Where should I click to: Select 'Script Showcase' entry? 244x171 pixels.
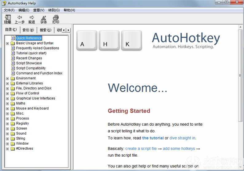click(29, 63)
